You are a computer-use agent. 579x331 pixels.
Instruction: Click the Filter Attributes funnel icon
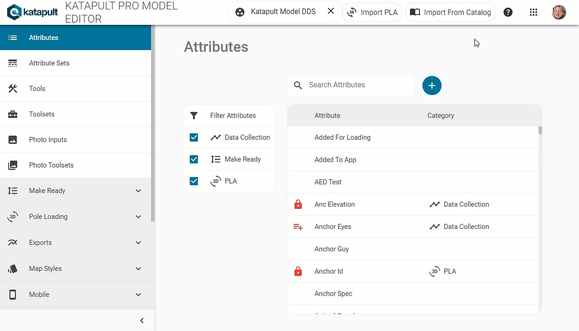pos(194,116)
